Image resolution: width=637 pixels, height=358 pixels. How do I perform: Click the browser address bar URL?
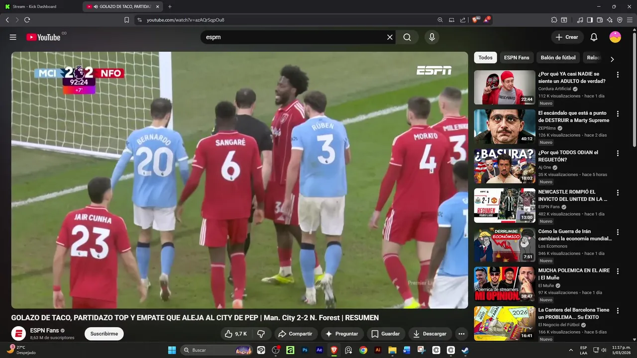186,20
